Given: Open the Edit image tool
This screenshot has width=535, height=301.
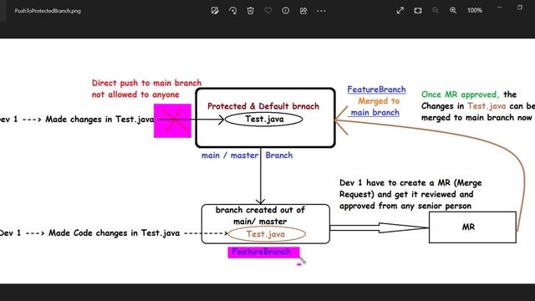Looking at the screenshot, I should 215,11.
